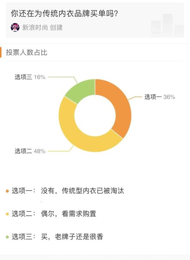Click the yellow bullet dot for 选项二

point(7,214)
